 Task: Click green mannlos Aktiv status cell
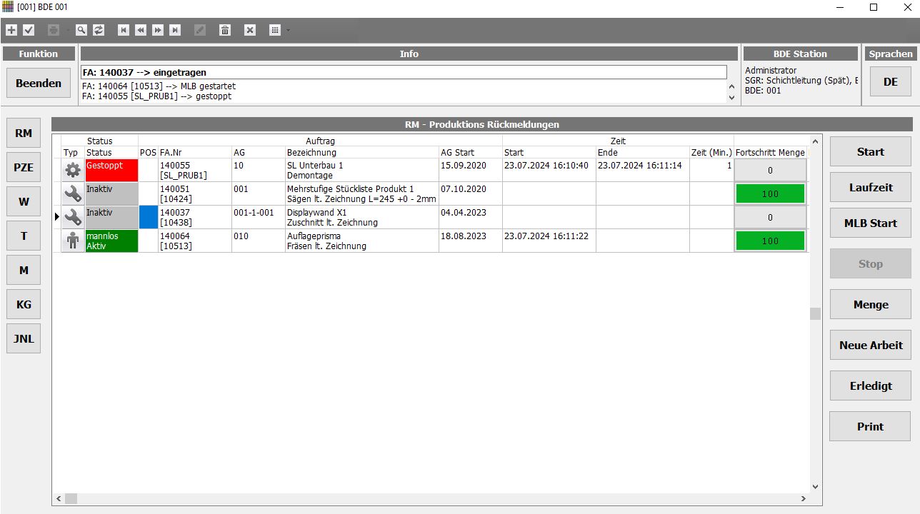111,241
